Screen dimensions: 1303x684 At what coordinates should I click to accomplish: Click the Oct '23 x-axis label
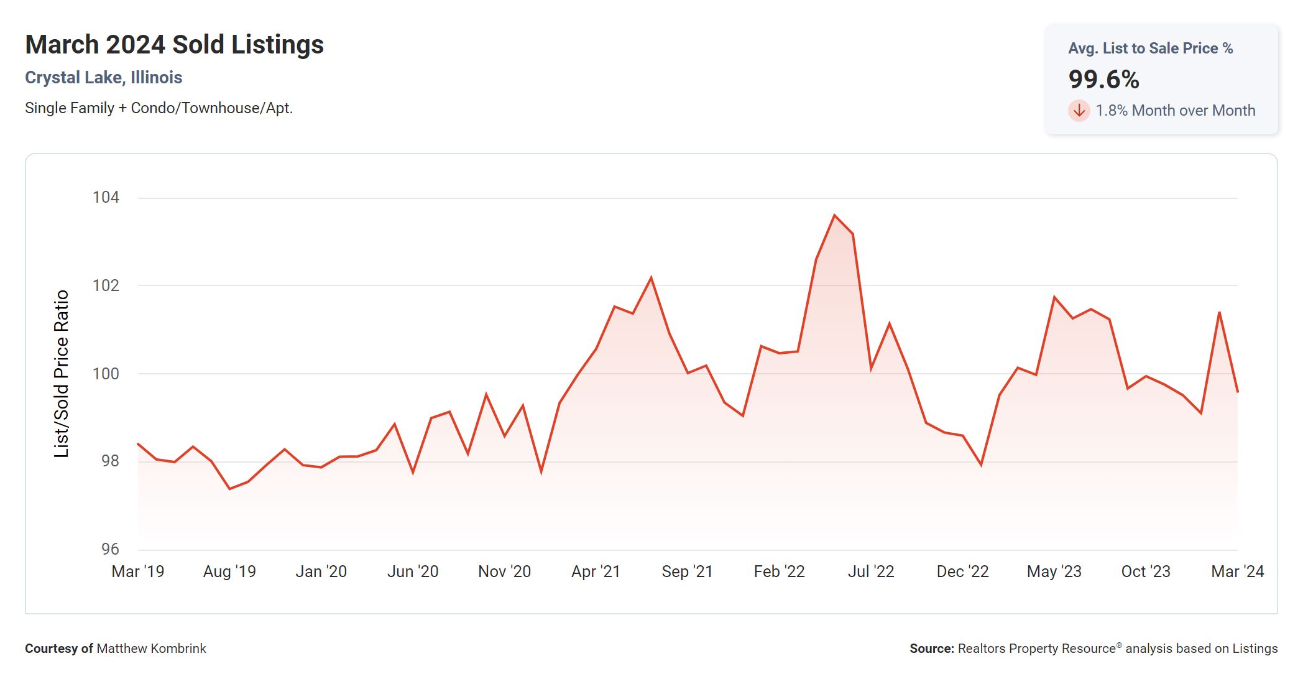pyautogui.click(x=1145, y=571)
